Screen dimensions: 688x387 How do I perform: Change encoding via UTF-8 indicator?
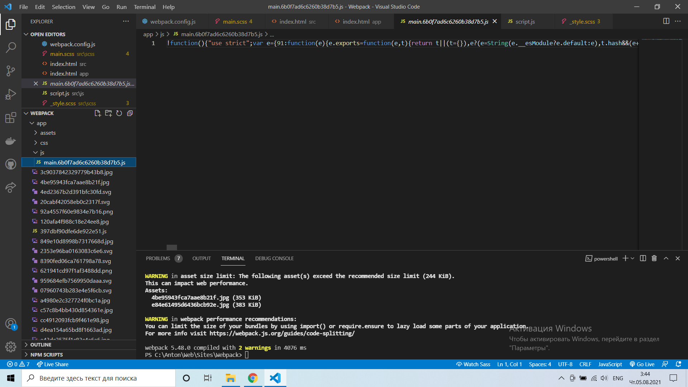565,364
